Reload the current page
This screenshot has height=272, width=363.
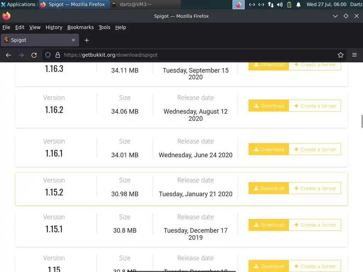coord(34,55)
